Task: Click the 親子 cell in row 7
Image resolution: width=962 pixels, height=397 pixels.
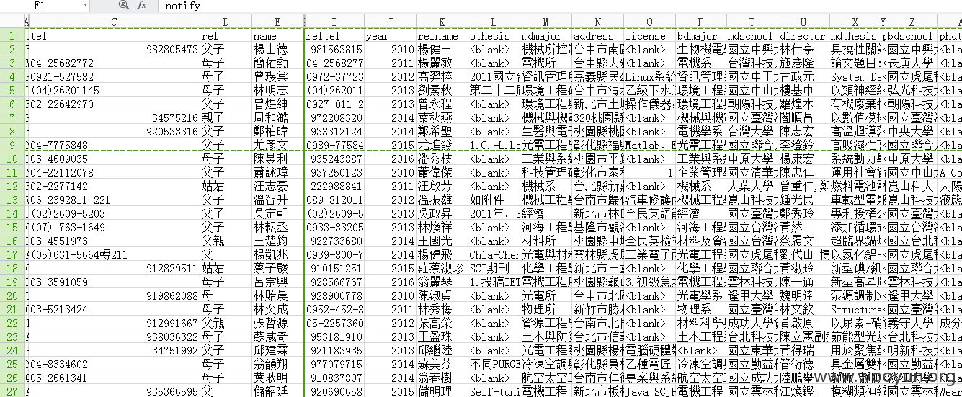Action: coord(226,117)
